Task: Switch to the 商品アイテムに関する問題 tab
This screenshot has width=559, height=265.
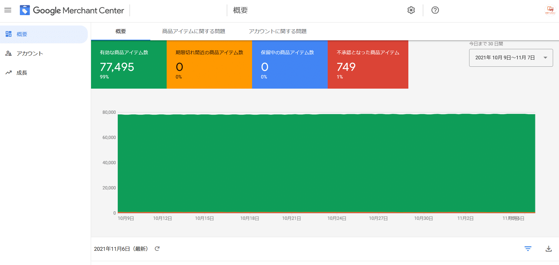Action: (x=194, y=31)
